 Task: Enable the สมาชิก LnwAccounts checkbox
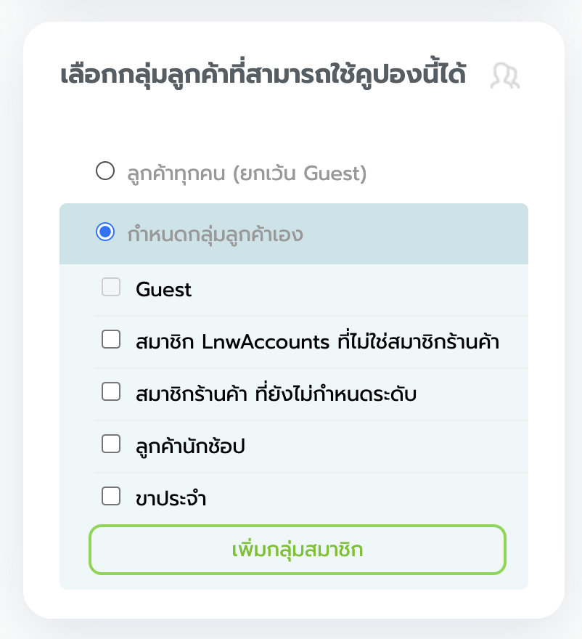(x=110, y=340)
